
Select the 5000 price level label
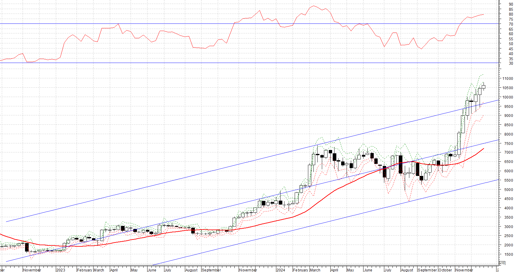point(508,190)
